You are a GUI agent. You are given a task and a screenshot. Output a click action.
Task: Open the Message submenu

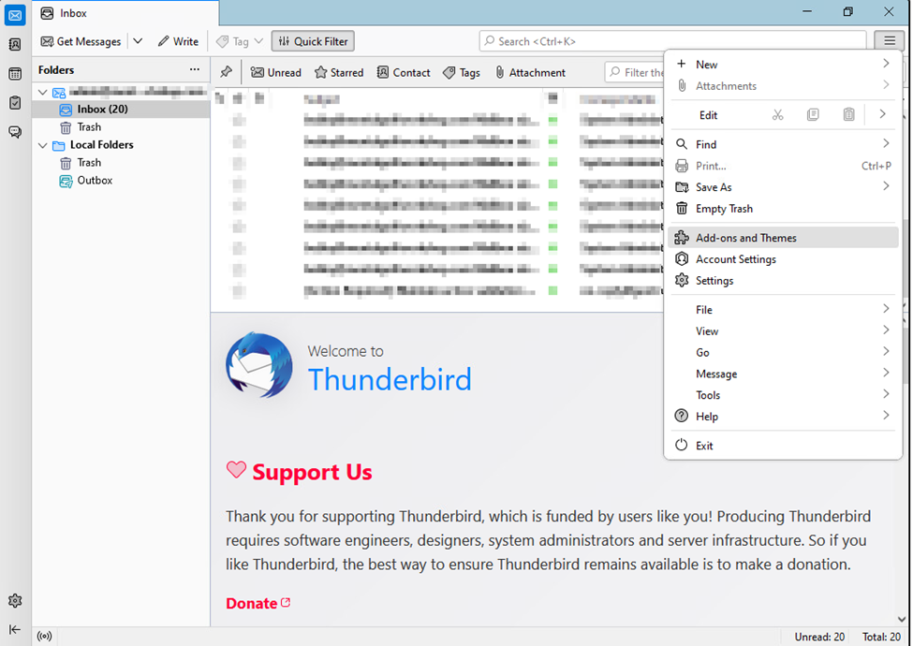coord(783,374)
